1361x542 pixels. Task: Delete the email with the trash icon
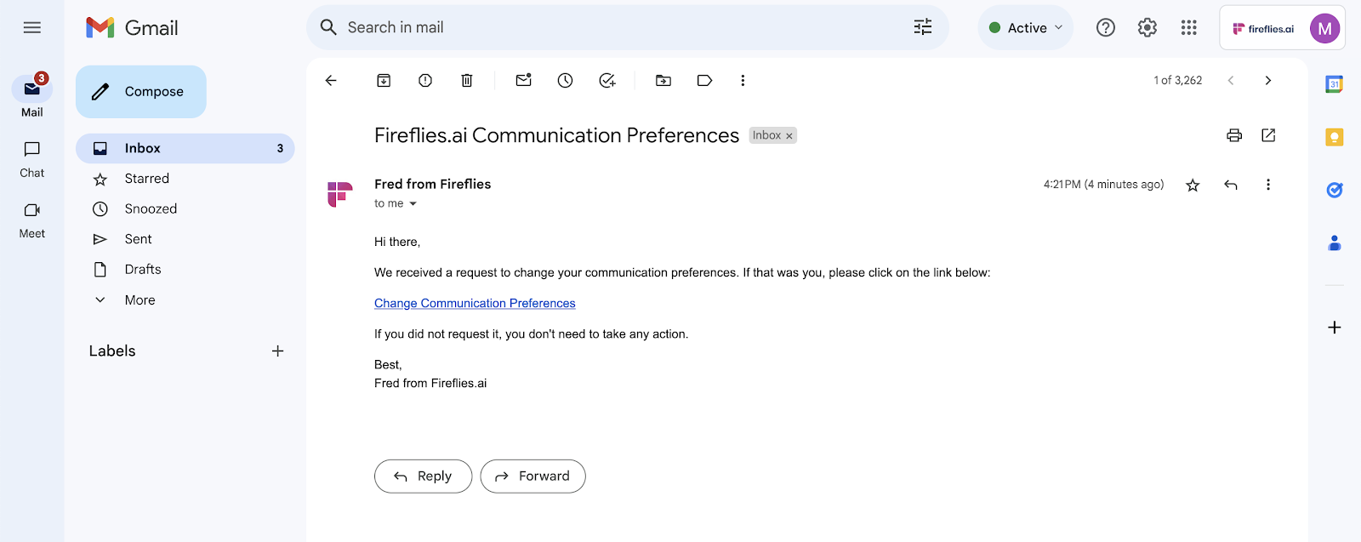click(x=467, y=80)
